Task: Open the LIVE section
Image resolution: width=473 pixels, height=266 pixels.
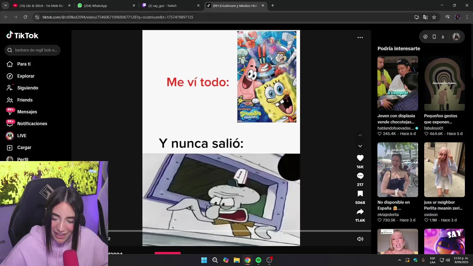Action: [22, 136]
